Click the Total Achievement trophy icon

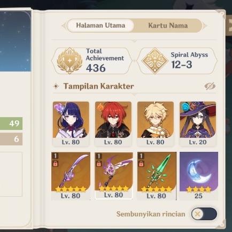(x=69, y=61)
